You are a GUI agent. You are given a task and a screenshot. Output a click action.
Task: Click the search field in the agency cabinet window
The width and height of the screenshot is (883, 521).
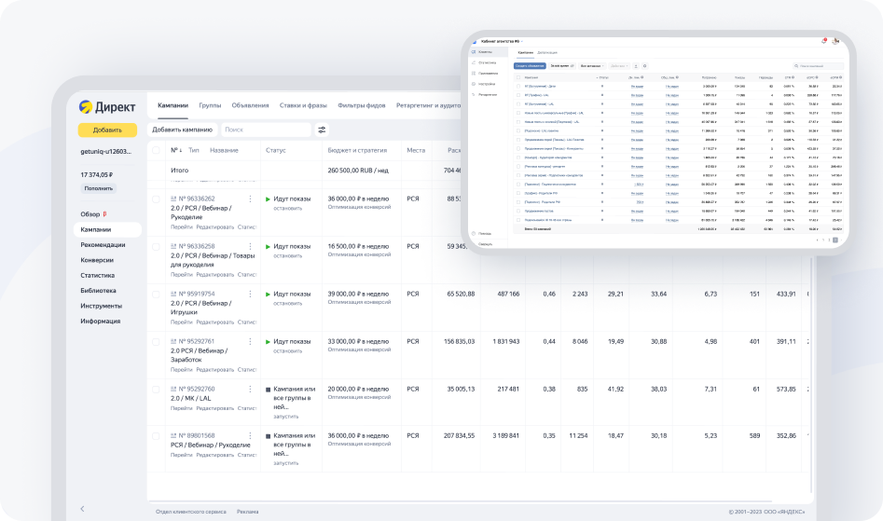818,66
